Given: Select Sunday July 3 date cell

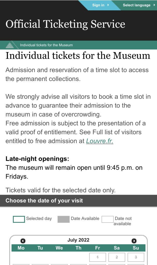Looking at the screenshot, I should [136, 257].
